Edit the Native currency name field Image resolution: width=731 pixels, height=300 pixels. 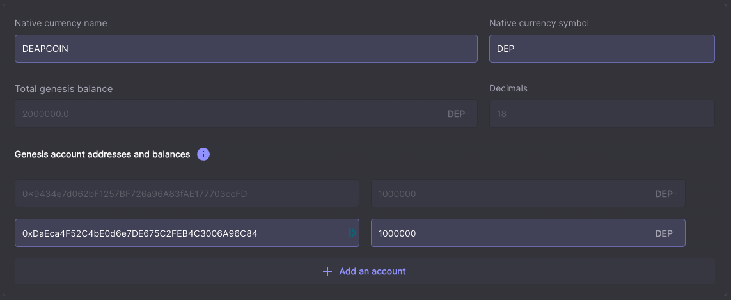(246, 49)
